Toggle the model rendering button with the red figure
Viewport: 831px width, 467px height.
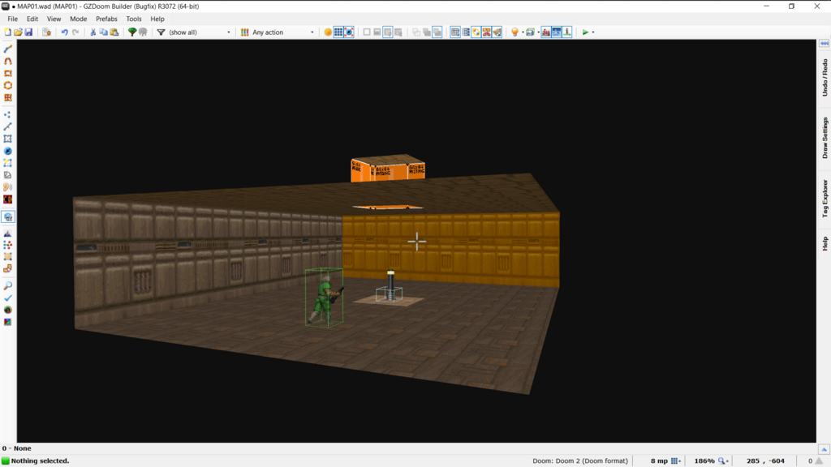[487, 32]
